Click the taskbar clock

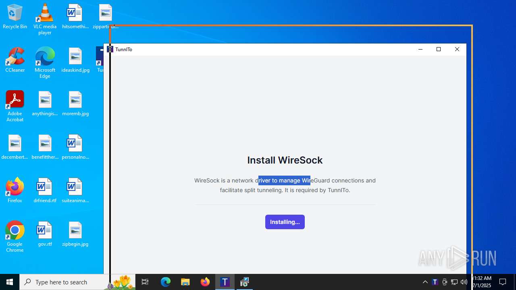pos(482,282)
